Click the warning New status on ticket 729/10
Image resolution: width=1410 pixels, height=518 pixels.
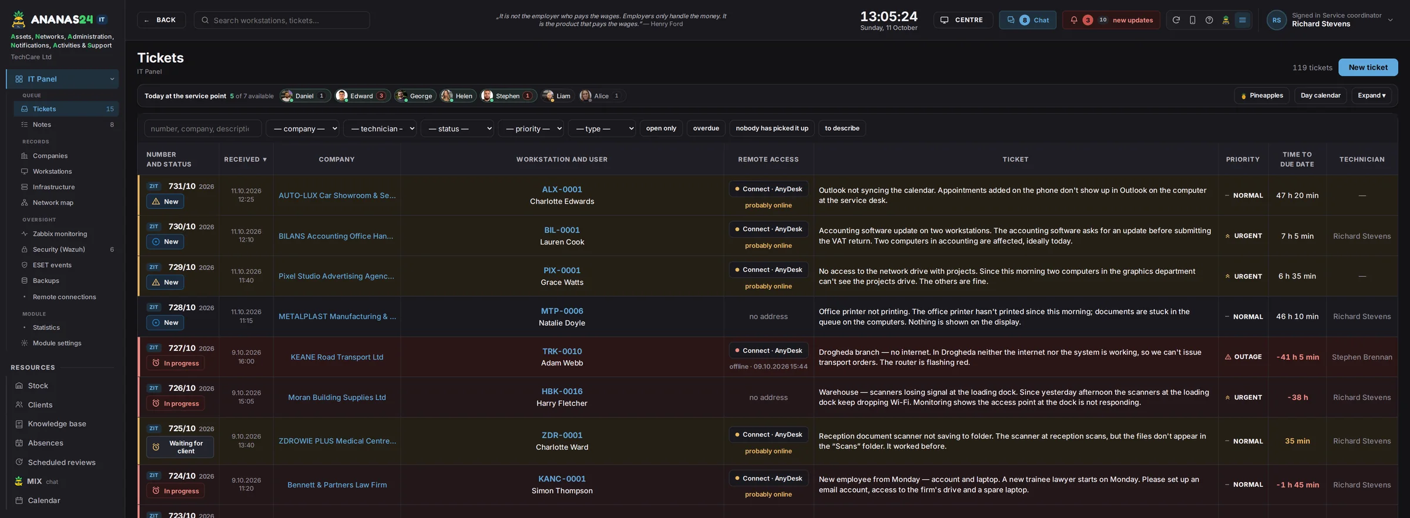coord(165,282)
